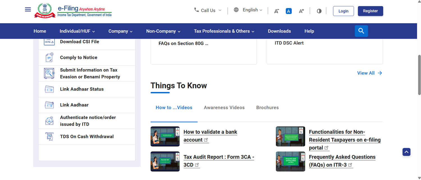Image resolution: width=421 pixels, height=180 pixels.
Task: Select the default font size A button
Action: point(289,11)
